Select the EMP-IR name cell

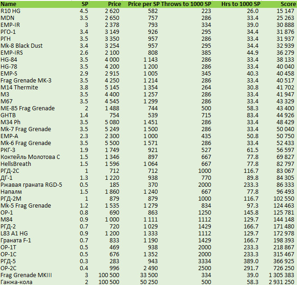(10, 25)
